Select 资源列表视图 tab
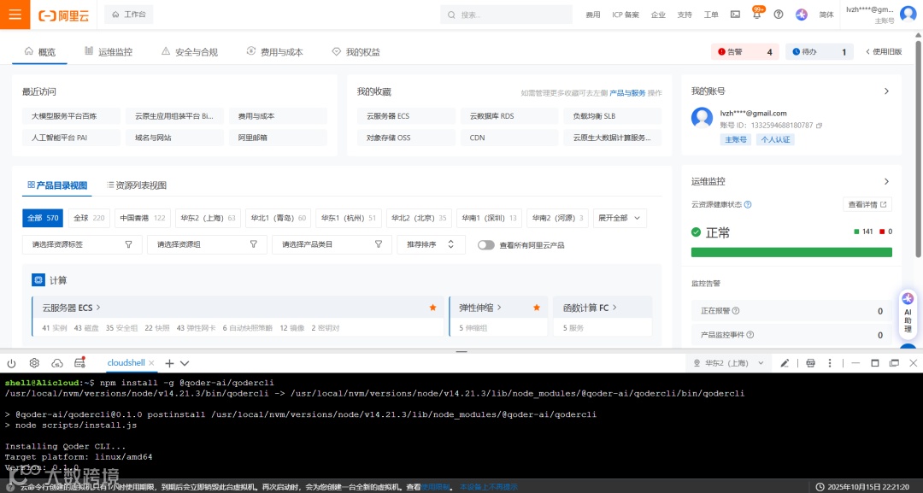The image size is (923, 493). 137,185
